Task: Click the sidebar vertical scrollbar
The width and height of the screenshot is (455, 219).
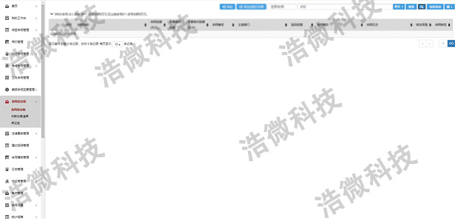Action: (43, 71)
